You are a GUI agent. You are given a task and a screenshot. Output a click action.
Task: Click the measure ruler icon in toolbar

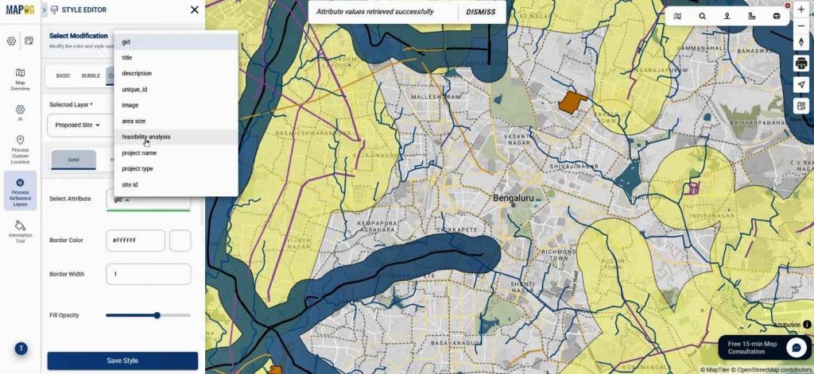(x=751, y=16)
